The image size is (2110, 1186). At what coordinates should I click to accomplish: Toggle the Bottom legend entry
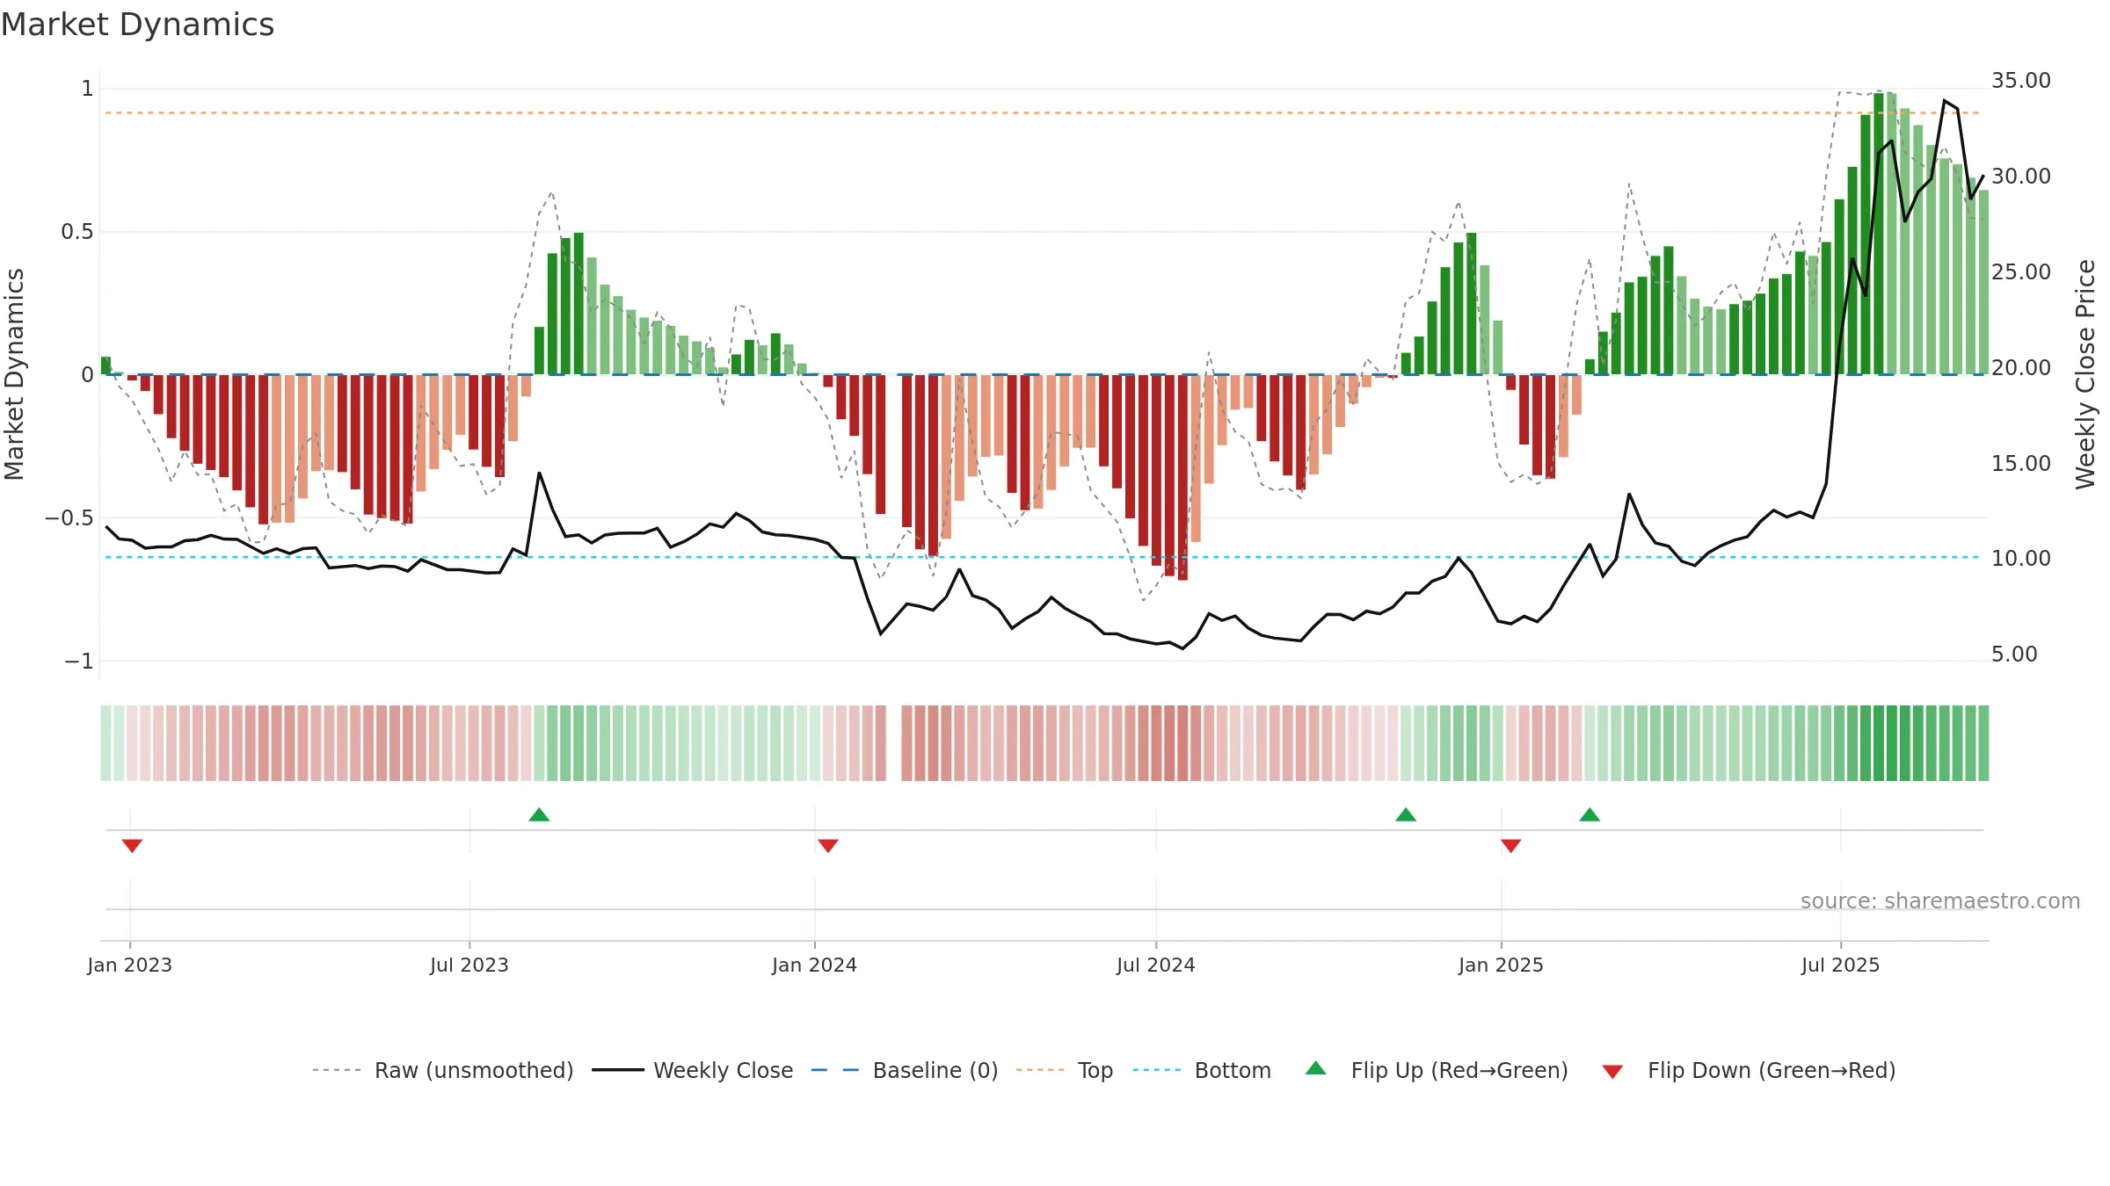(1201, 1070)
